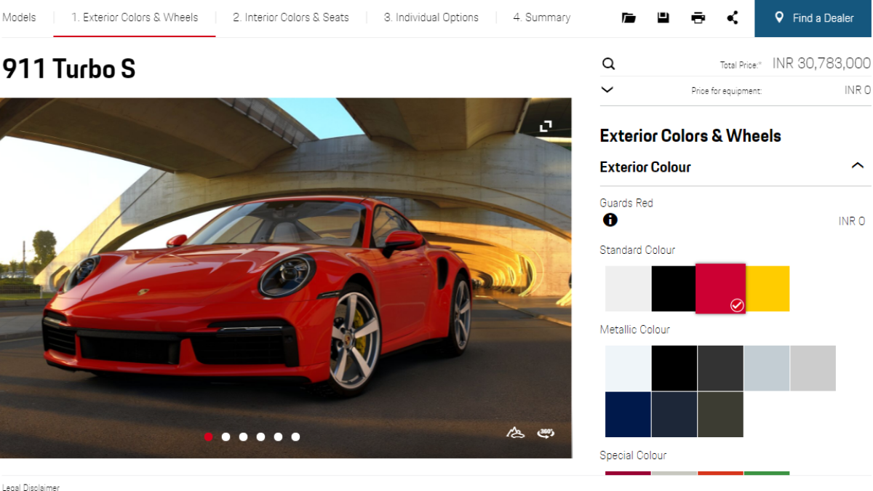Pick the dark olive metallic swatch
The image size is (873, 491).
click(x=720, y=415)
